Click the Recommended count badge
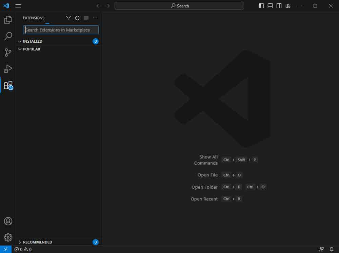 (x=95, y=242)
